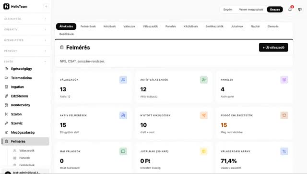Click the Telemedicina camera icon

pyautogui.click(x=6, y=78)
